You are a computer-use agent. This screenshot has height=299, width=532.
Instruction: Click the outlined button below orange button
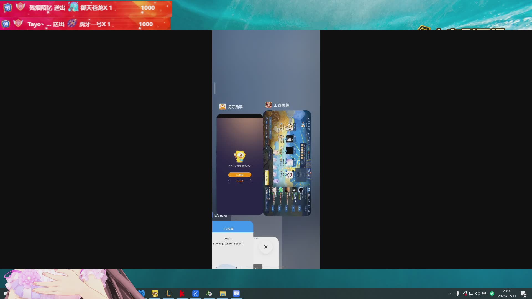click(x=240, y=181)
